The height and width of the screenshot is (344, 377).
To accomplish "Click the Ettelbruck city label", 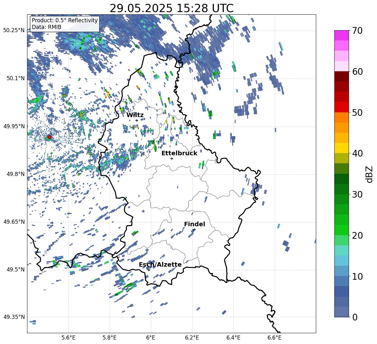I will (x=179, y=153).
